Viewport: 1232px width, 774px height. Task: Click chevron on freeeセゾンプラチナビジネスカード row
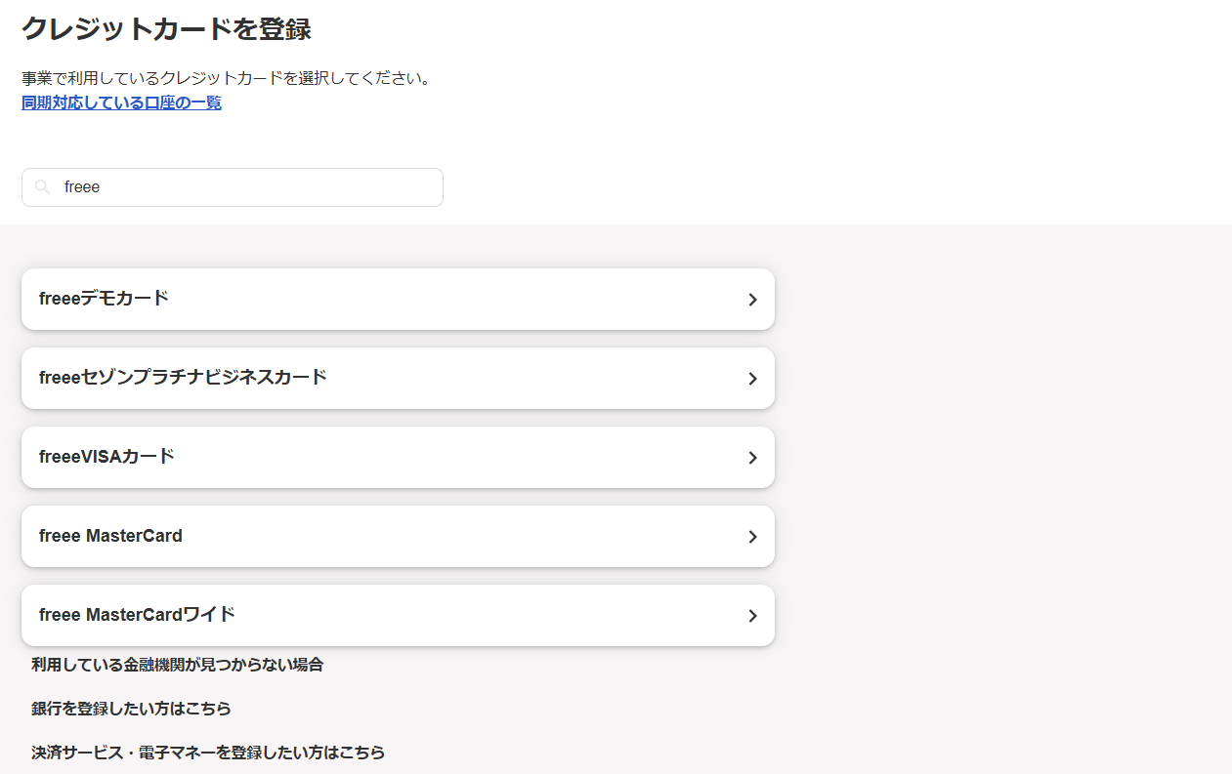752,379
